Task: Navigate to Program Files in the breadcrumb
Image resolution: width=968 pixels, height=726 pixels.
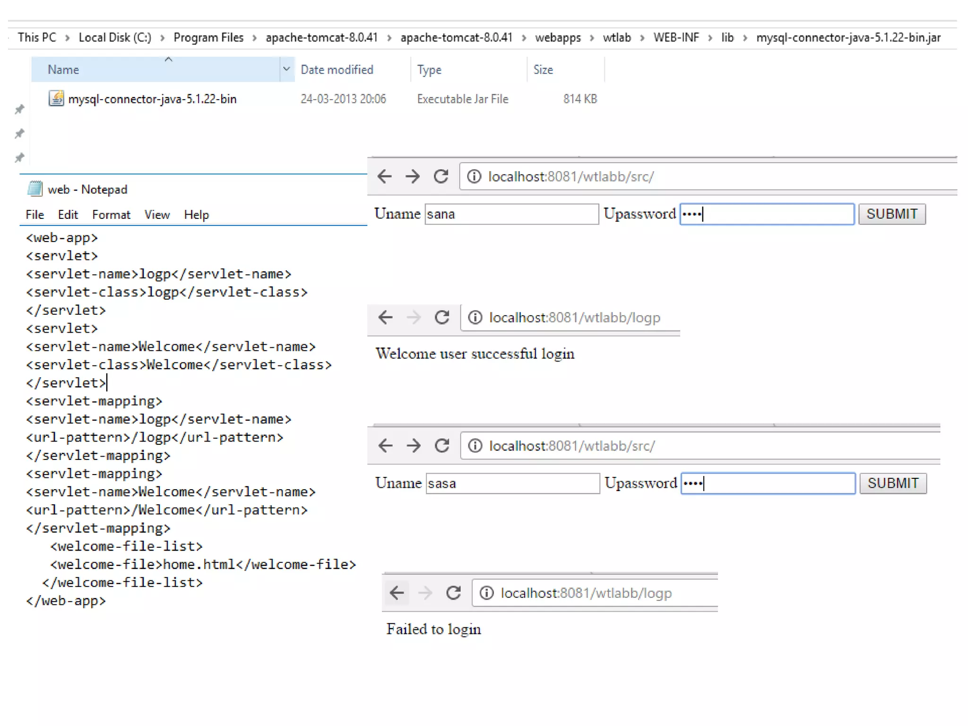Action: coord(208,37)
